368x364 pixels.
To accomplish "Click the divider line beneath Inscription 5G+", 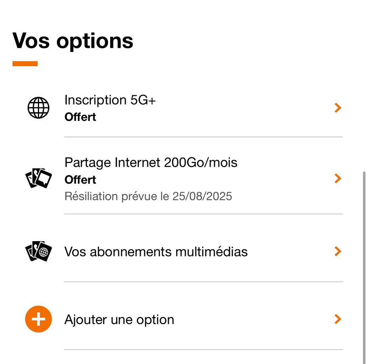I will (x=203, y=137).
